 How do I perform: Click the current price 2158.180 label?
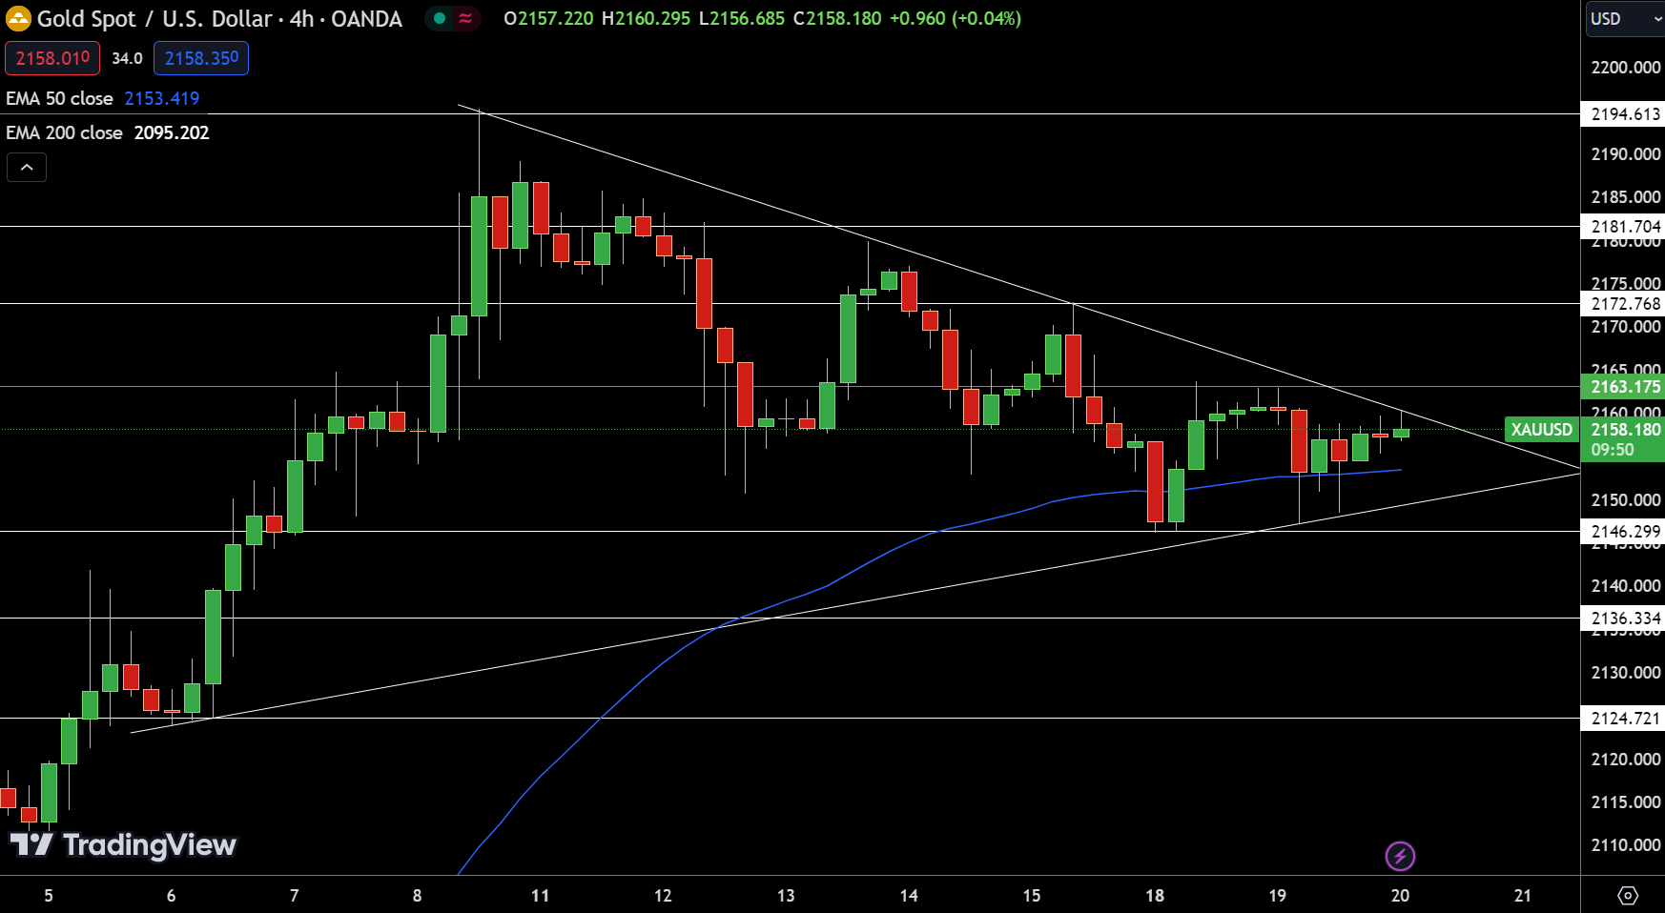1625,430
